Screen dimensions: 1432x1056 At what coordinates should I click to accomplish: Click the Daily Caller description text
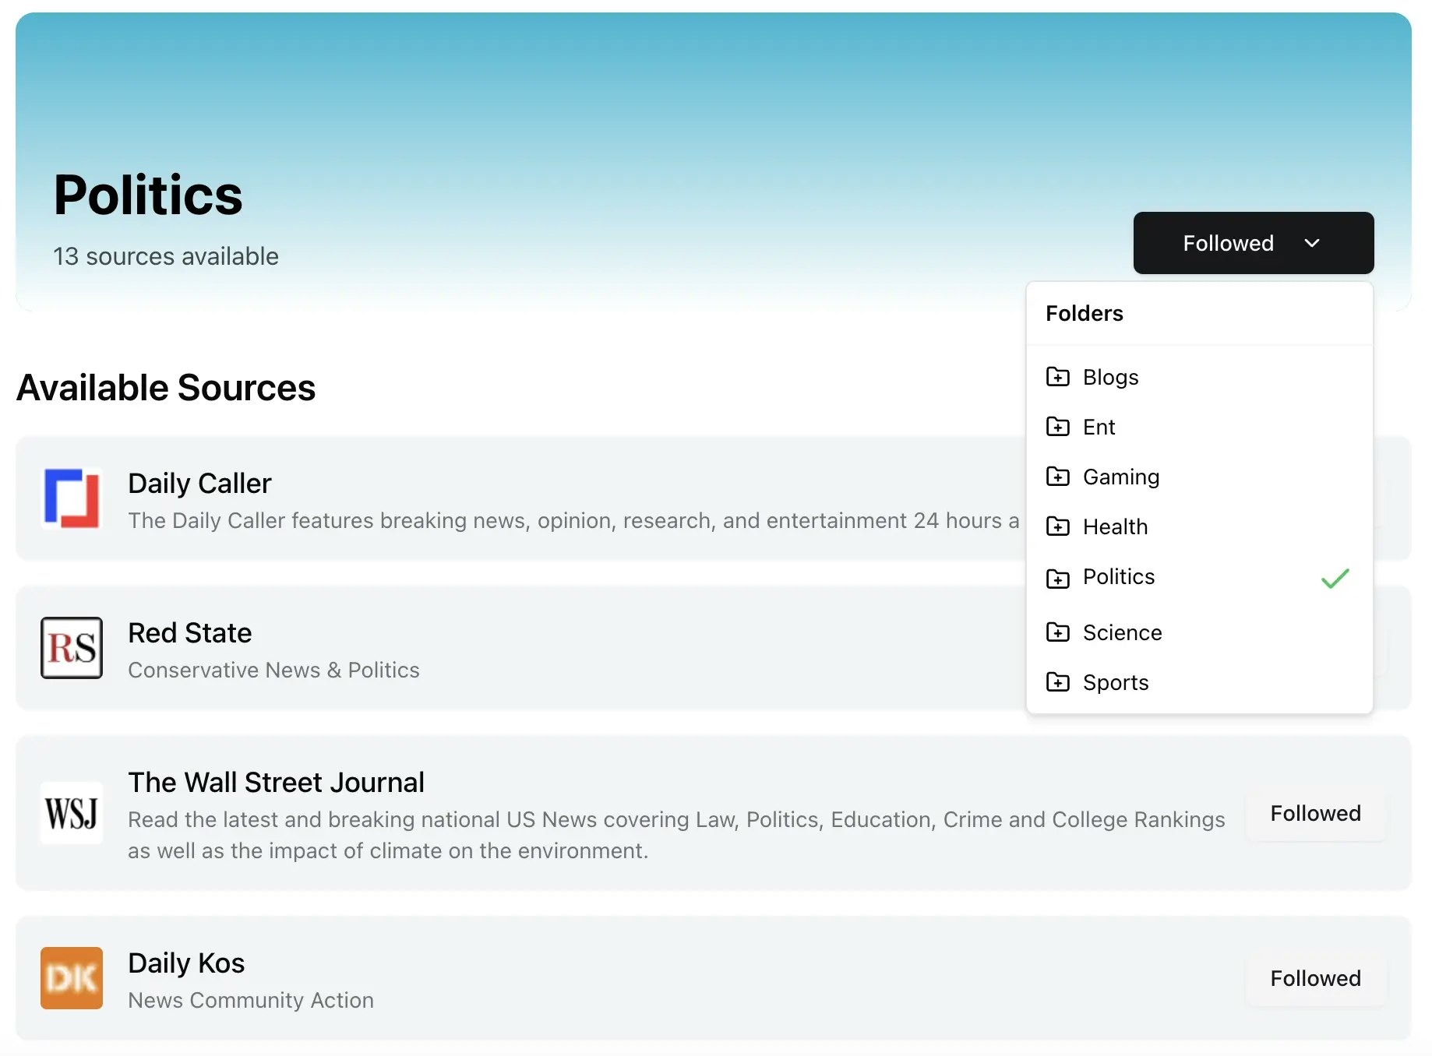(x=573, y=521)
